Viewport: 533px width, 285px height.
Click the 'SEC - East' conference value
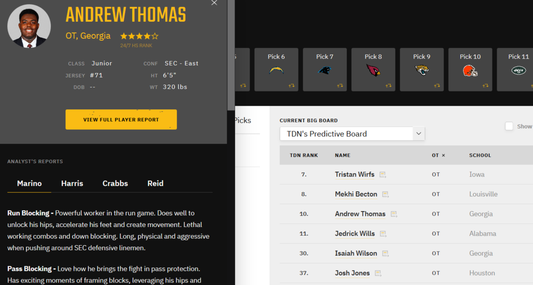click(x=181, y=63)
